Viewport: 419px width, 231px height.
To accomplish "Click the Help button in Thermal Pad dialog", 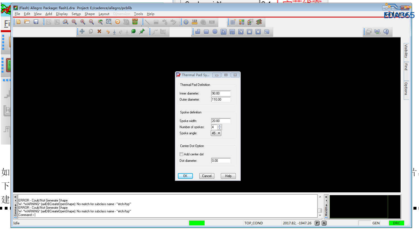I will (228, 176).
